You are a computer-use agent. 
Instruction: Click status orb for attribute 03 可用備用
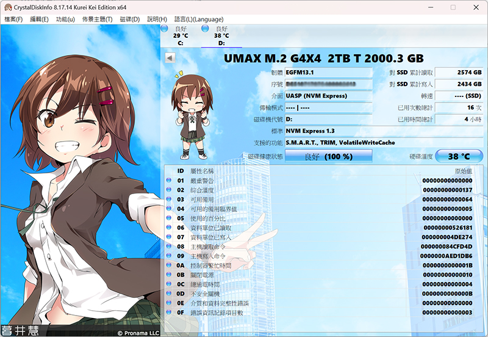[x=169, y=198]
